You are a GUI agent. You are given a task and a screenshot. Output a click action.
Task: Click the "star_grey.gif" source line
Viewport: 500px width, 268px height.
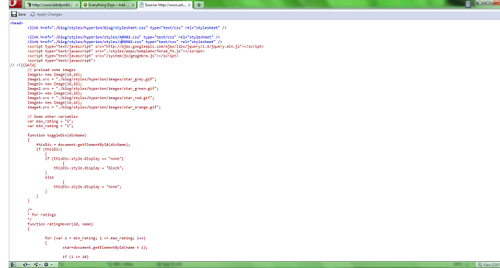pyautogui.click(x=92, y=79)
